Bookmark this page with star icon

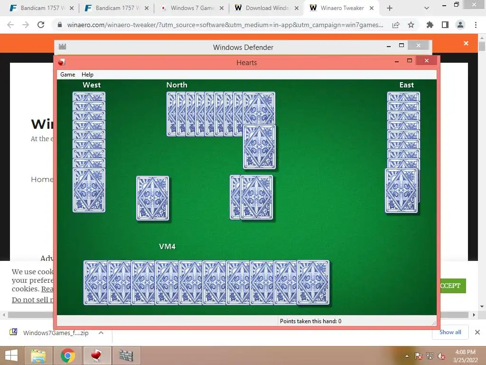click(x=411, y=25)
